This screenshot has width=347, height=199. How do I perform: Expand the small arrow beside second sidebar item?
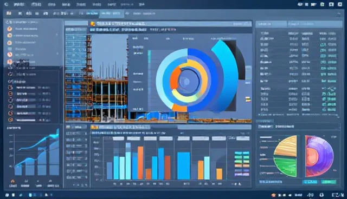coord(57,35)
